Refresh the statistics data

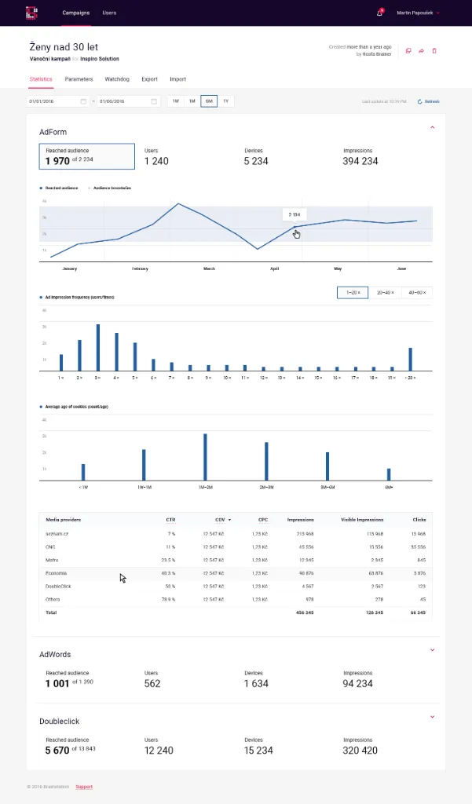click(428, 101)
